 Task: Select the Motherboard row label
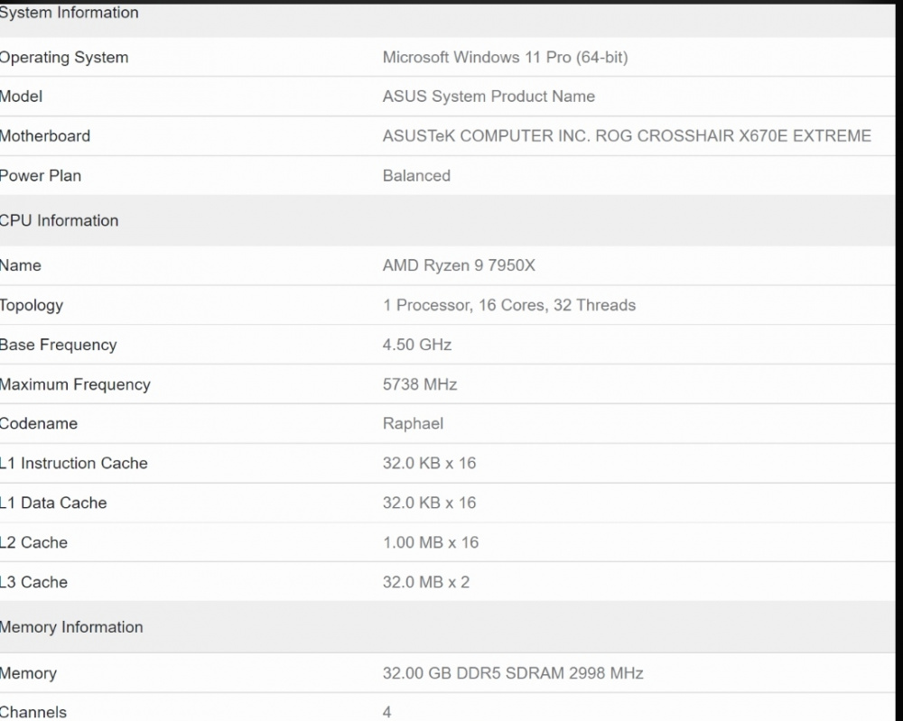pyautogui.click(x=45, y=135)
